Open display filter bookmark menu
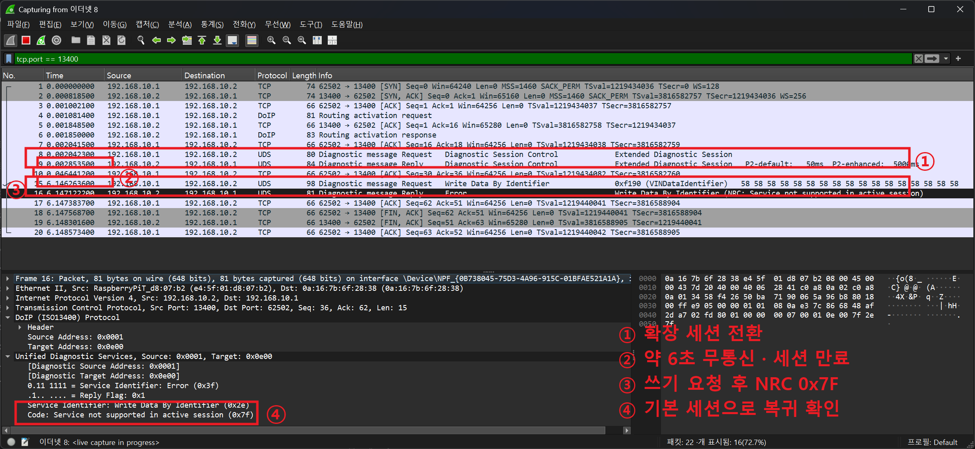Image resolution: width=975 pixels, height=449 pixels. pos(9,59)
